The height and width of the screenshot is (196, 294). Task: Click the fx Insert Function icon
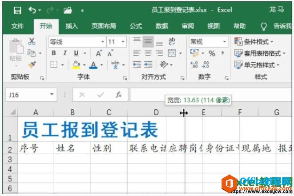tap(118, 95)
